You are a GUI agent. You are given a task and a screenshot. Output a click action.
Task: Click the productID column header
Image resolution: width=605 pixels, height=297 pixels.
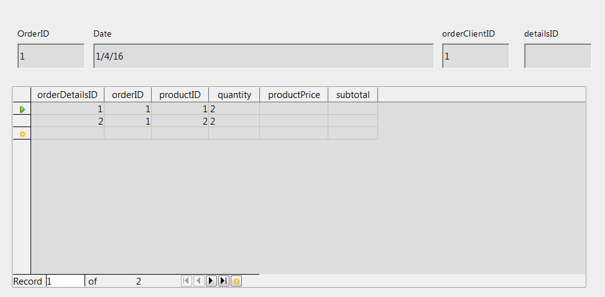[180, 95]
